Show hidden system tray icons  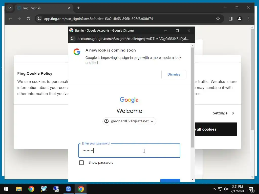coord(214,189)
